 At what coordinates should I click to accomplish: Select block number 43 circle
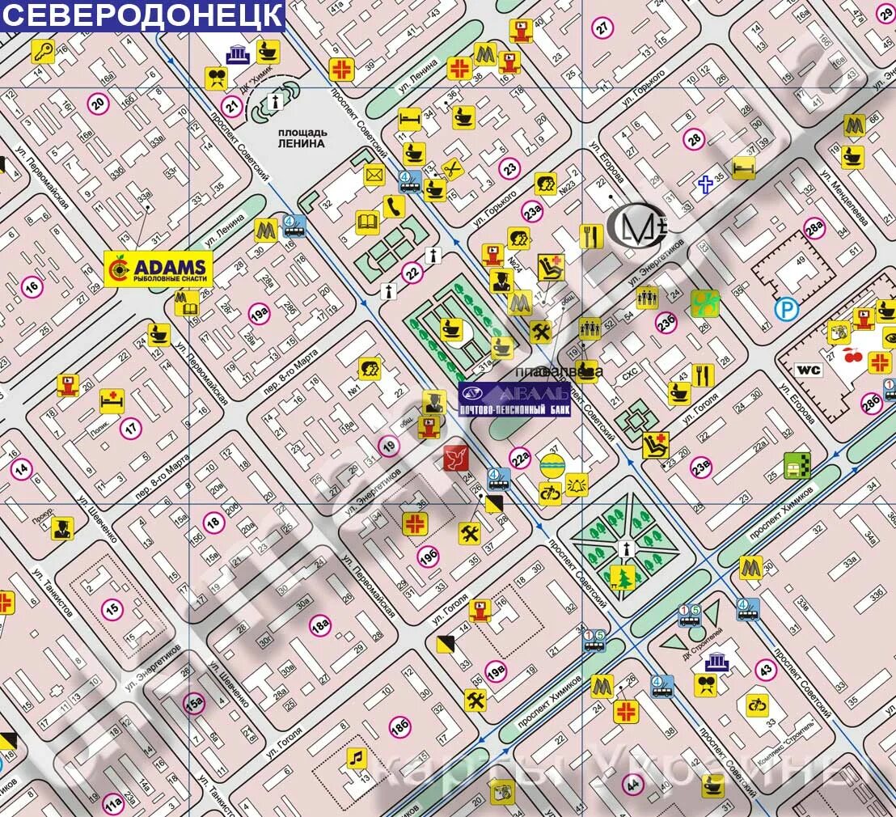(766, 669)
